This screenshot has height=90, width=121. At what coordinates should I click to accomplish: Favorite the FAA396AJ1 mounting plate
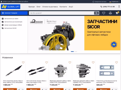[x=116, y=62]
